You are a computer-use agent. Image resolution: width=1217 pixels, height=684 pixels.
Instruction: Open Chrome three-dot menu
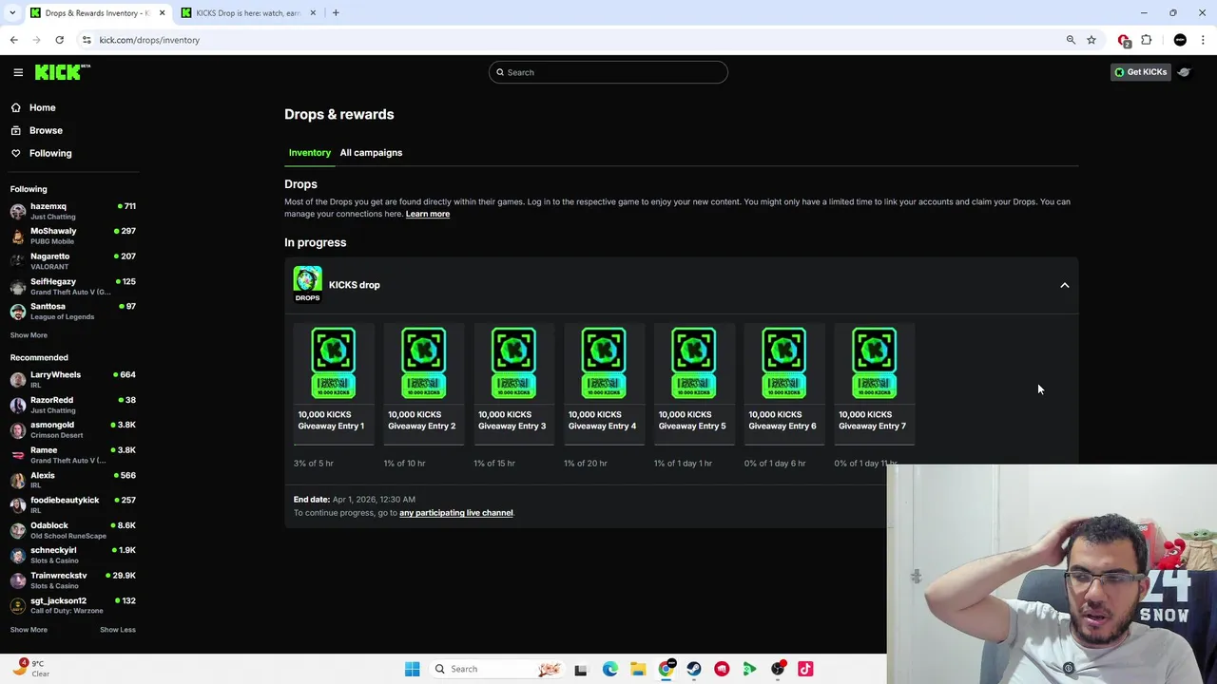(1203, 40)
